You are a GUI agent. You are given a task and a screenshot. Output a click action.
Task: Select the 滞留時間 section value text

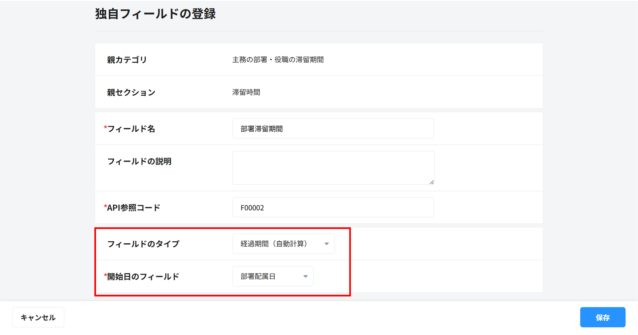246,92
